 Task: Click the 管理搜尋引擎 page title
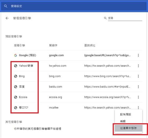[x=22, y=18]
